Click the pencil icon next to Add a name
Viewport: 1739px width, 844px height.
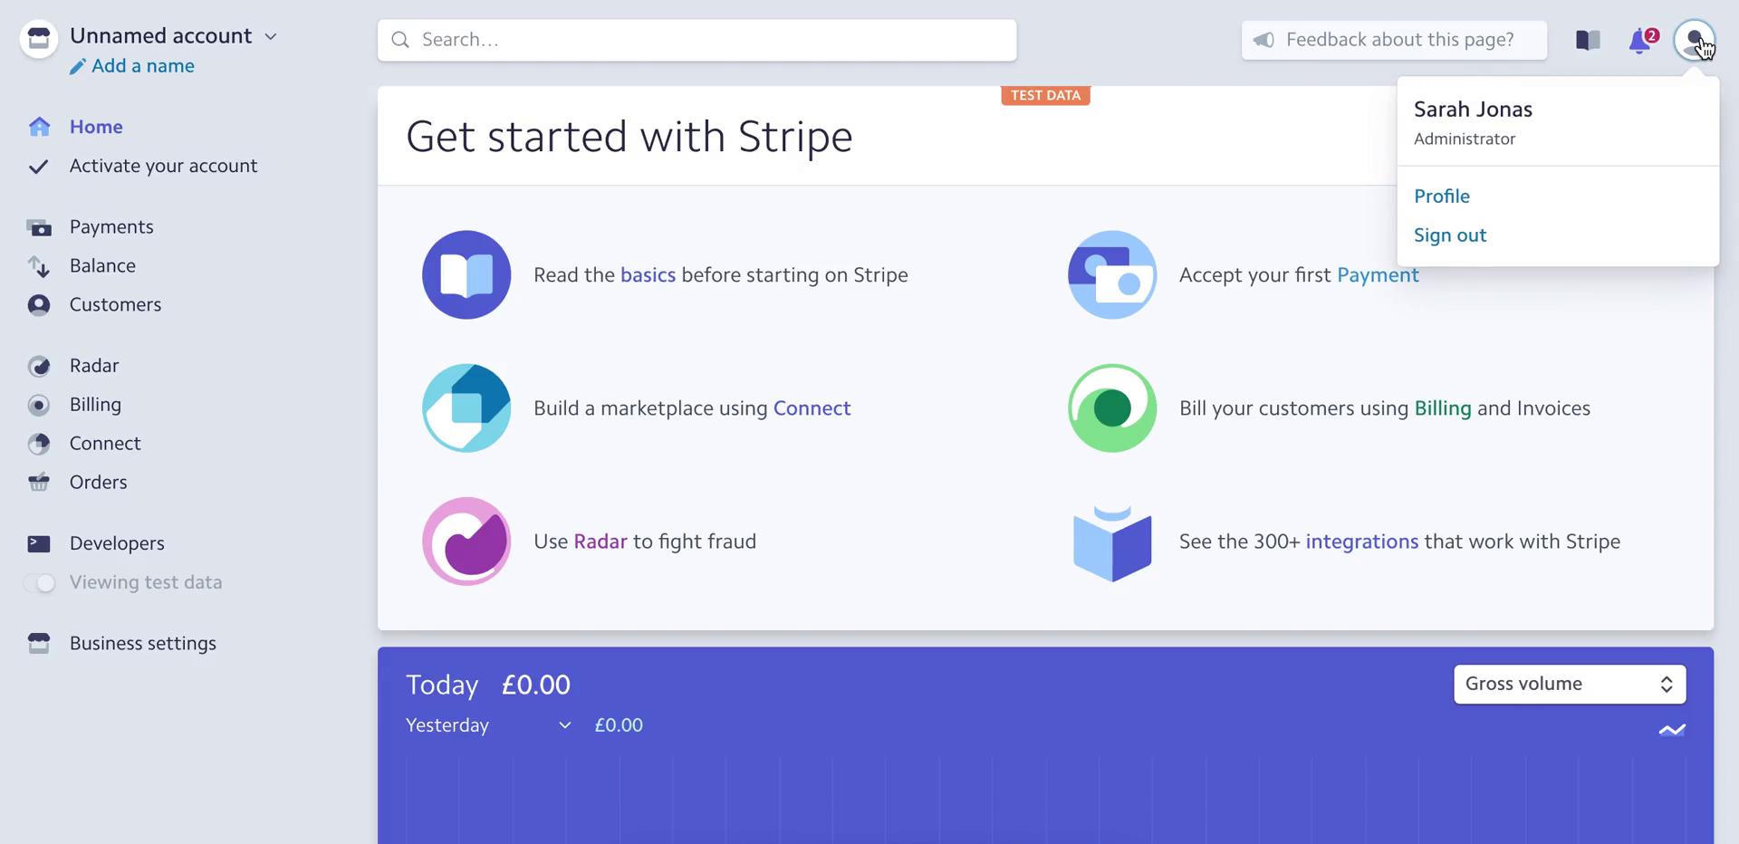tap(78, 66)
